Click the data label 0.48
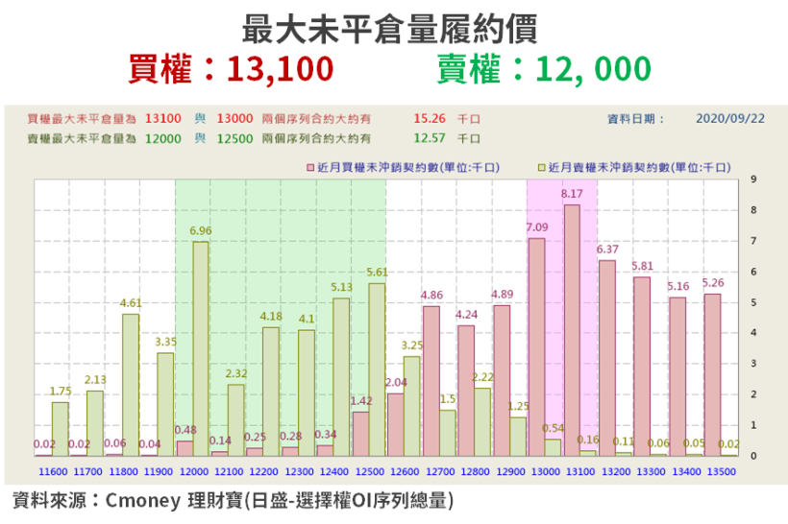Viewport: 788px width, 524px height. (x=185, y=430)
